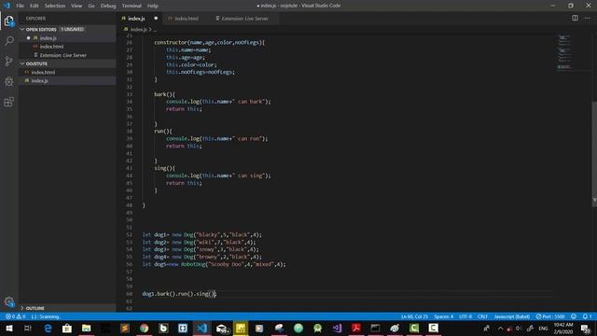
Task: Open the Manage gear at sidebar bottom
Action: (x=8, y=301)
